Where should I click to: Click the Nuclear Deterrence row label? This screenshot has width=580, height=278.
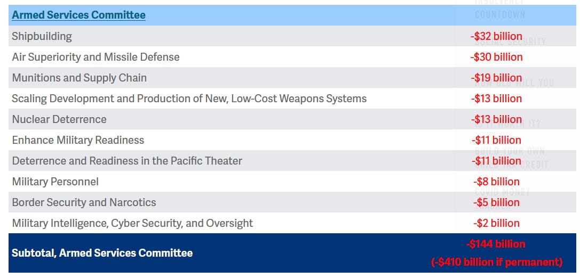(x=59, y=119)
